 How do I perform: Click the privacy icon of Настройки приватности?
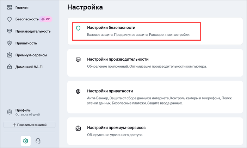(78, 92)
